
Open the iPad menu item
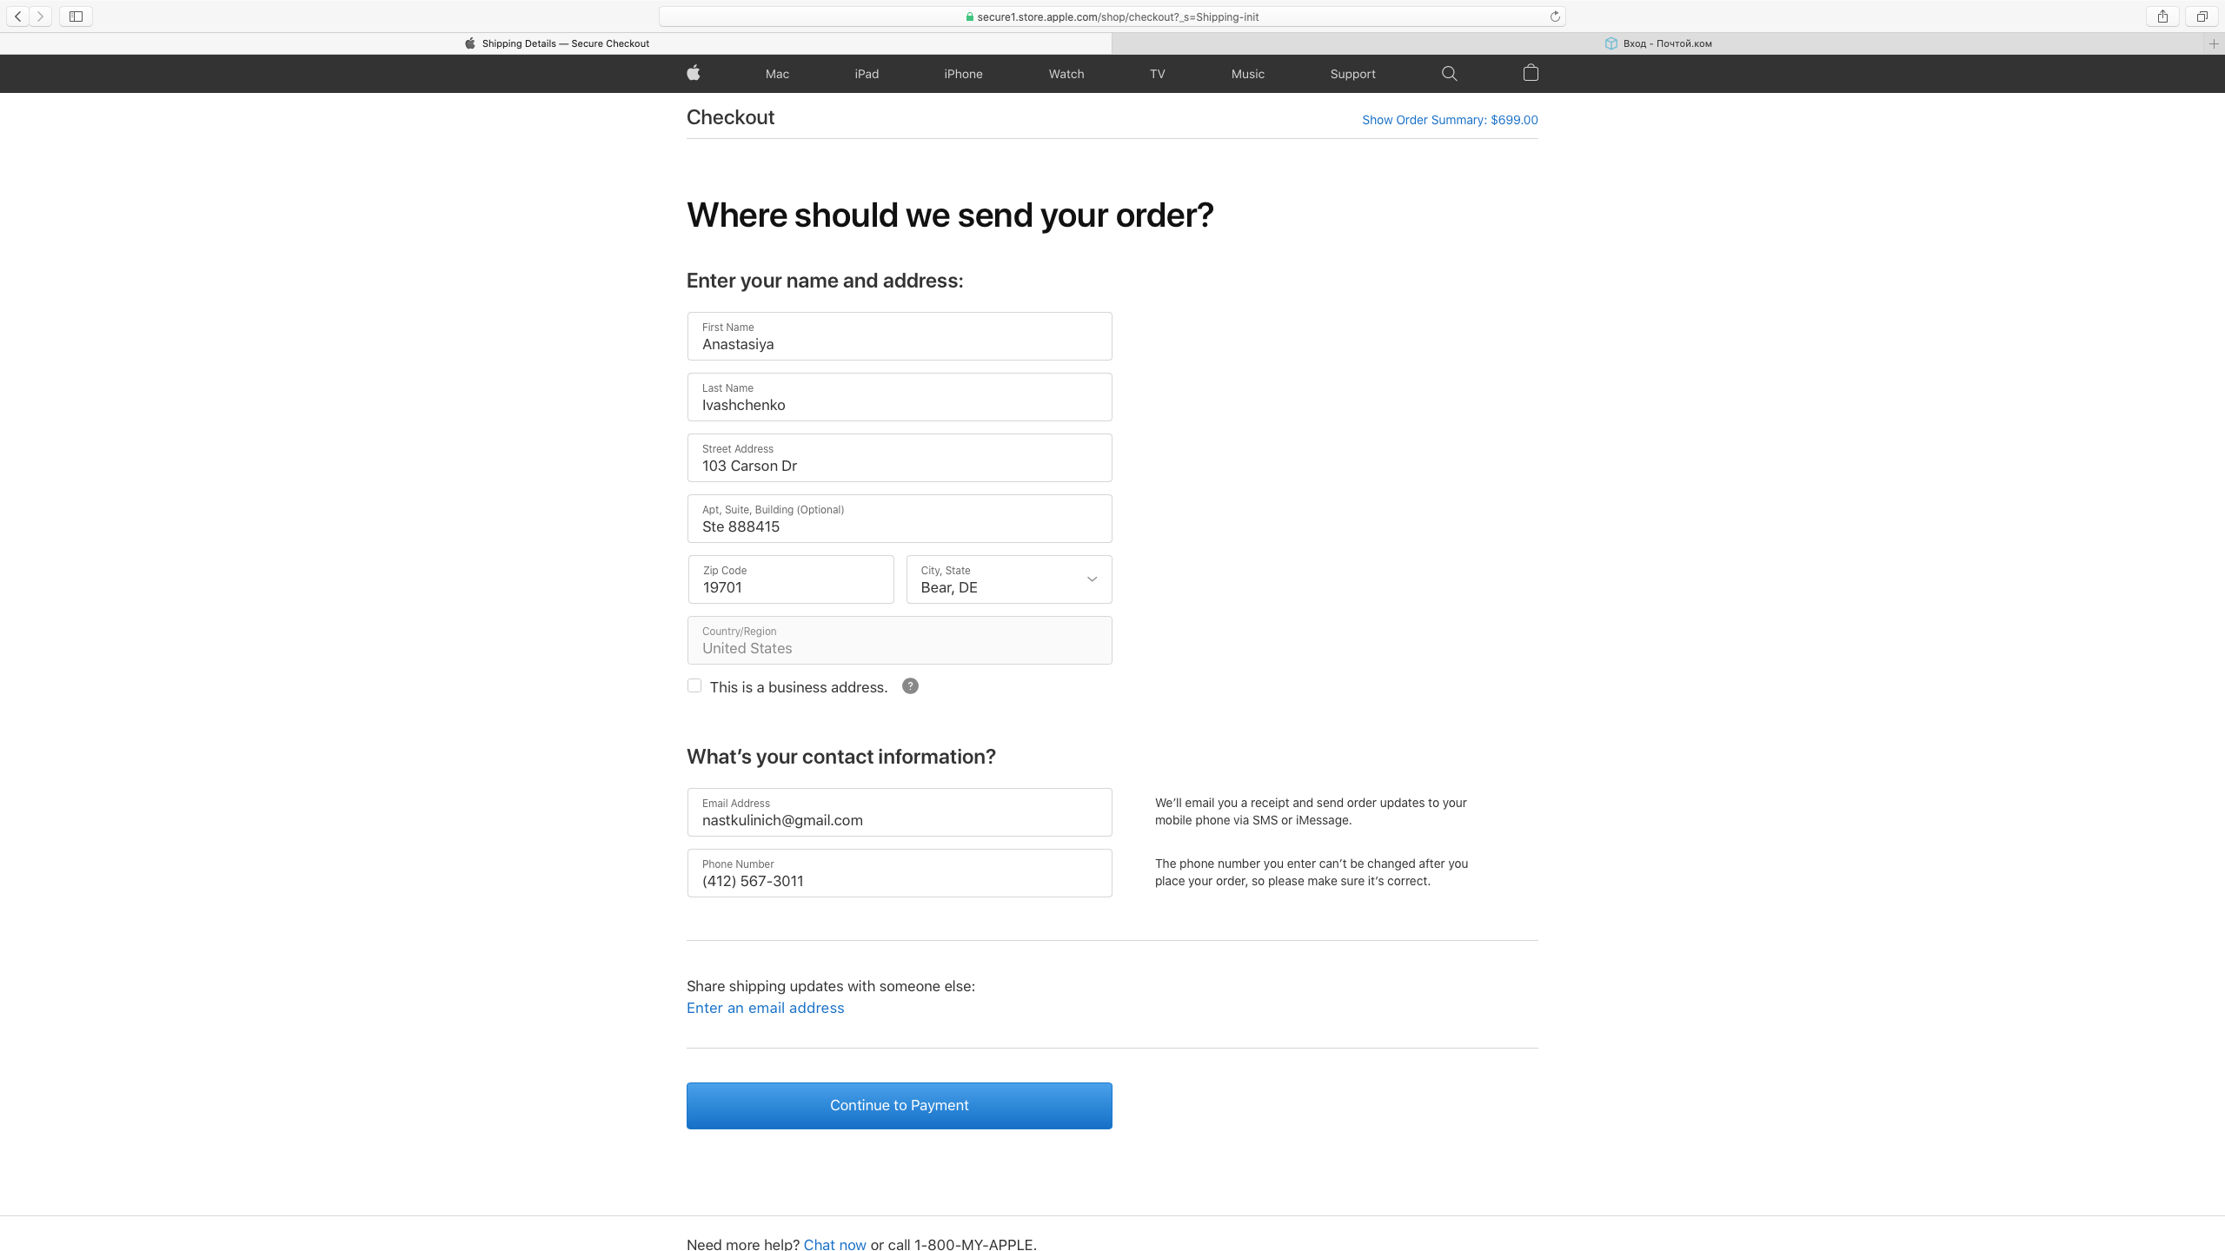coord(867,74)
